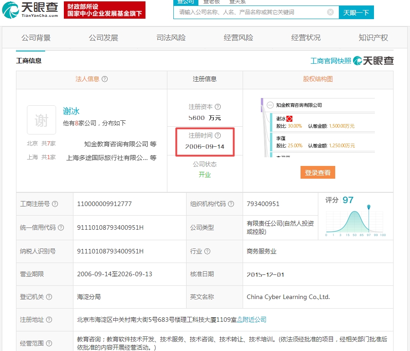Open legal representative 谢冰's profile link
Viewport: 410px width, 351px height.
click(71, 111)
